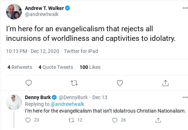This screenshot has width=188, height=130.
Task: Reply to Andrew T. Walker's tweet
Action: tap(29, 83)
